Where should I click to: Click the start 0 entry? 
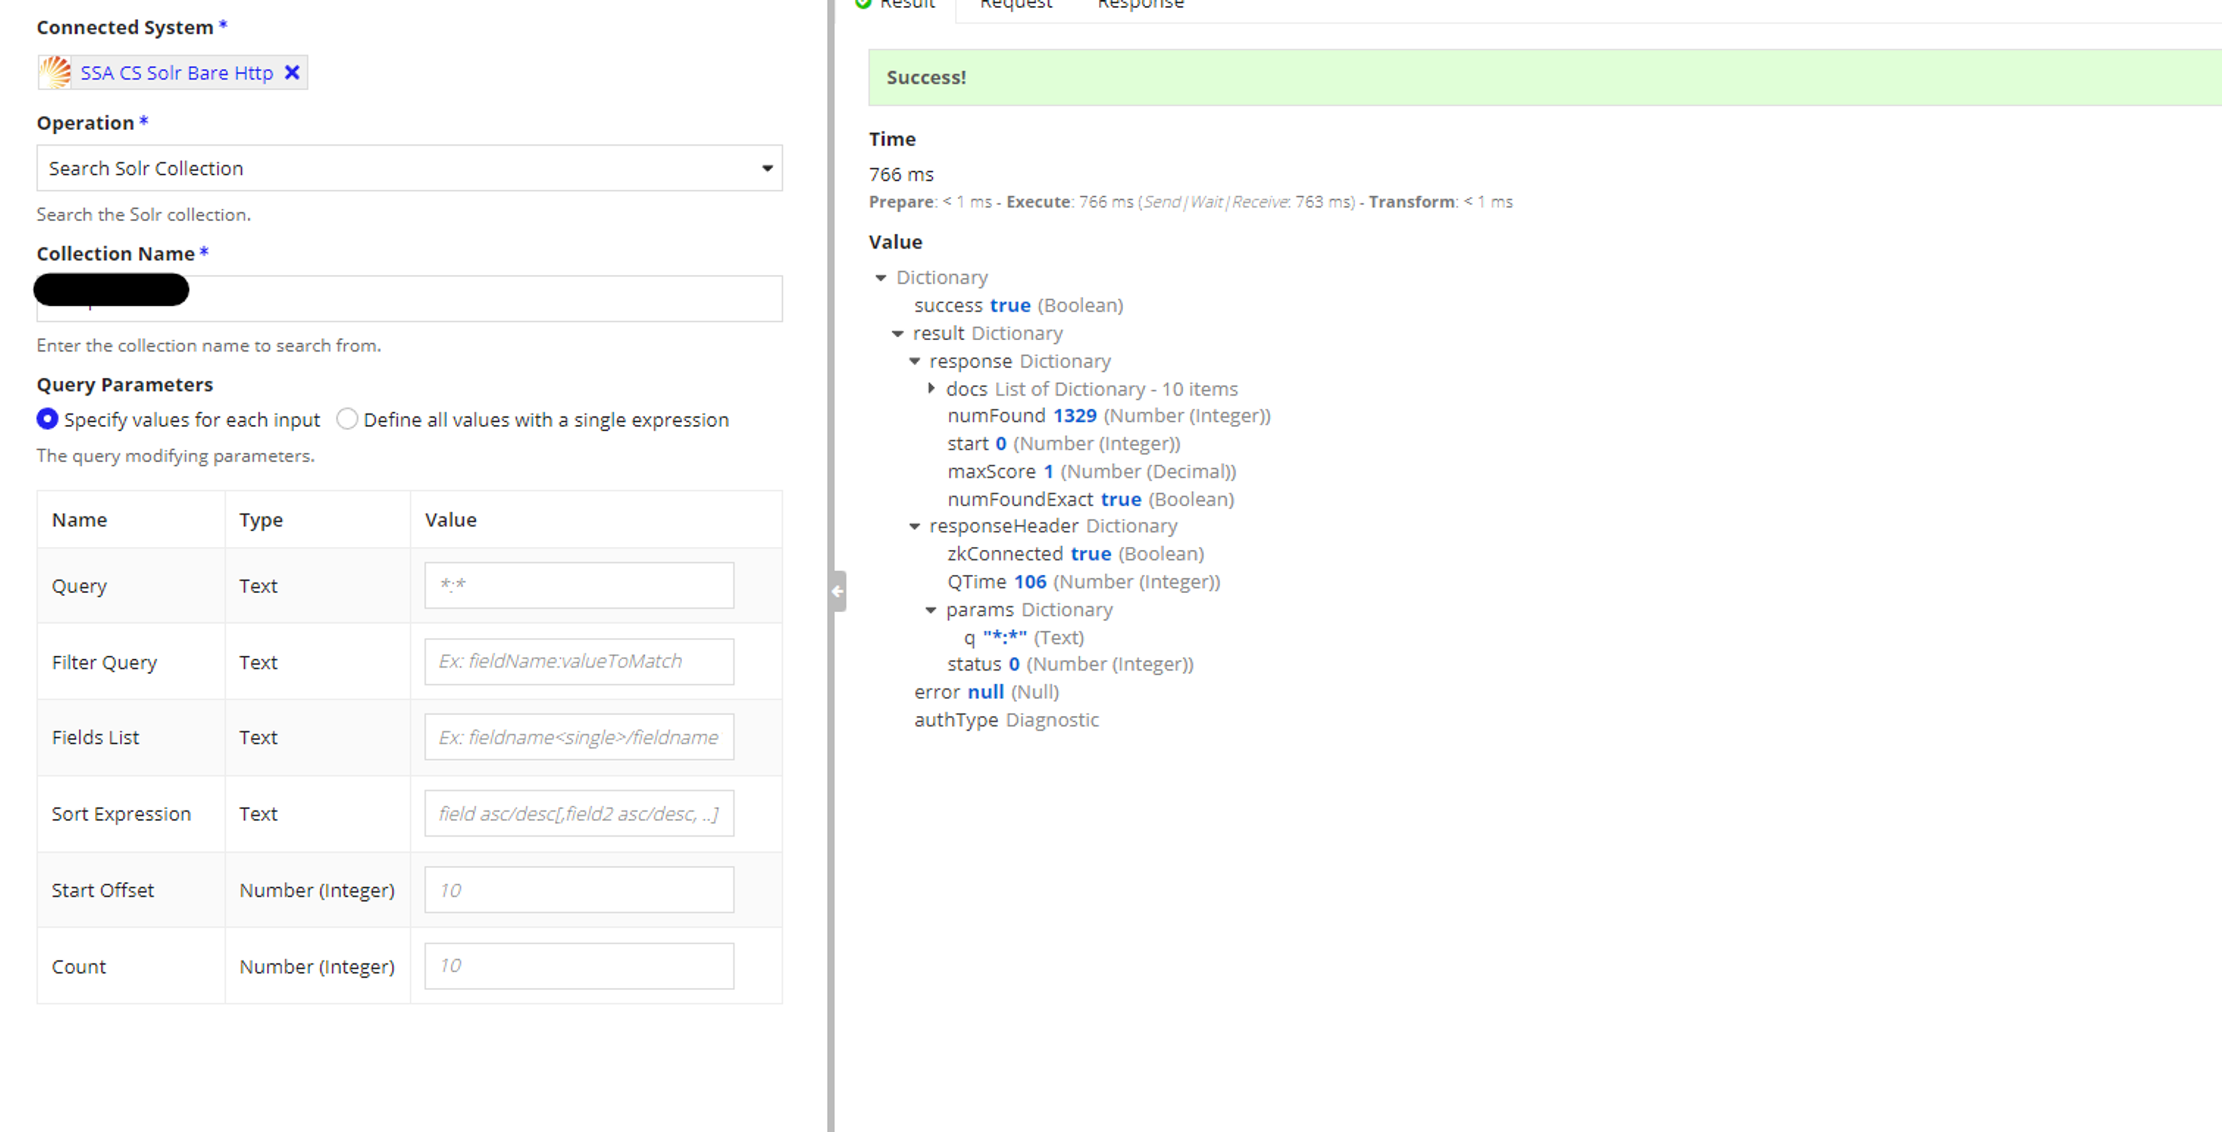point(1064,443)
